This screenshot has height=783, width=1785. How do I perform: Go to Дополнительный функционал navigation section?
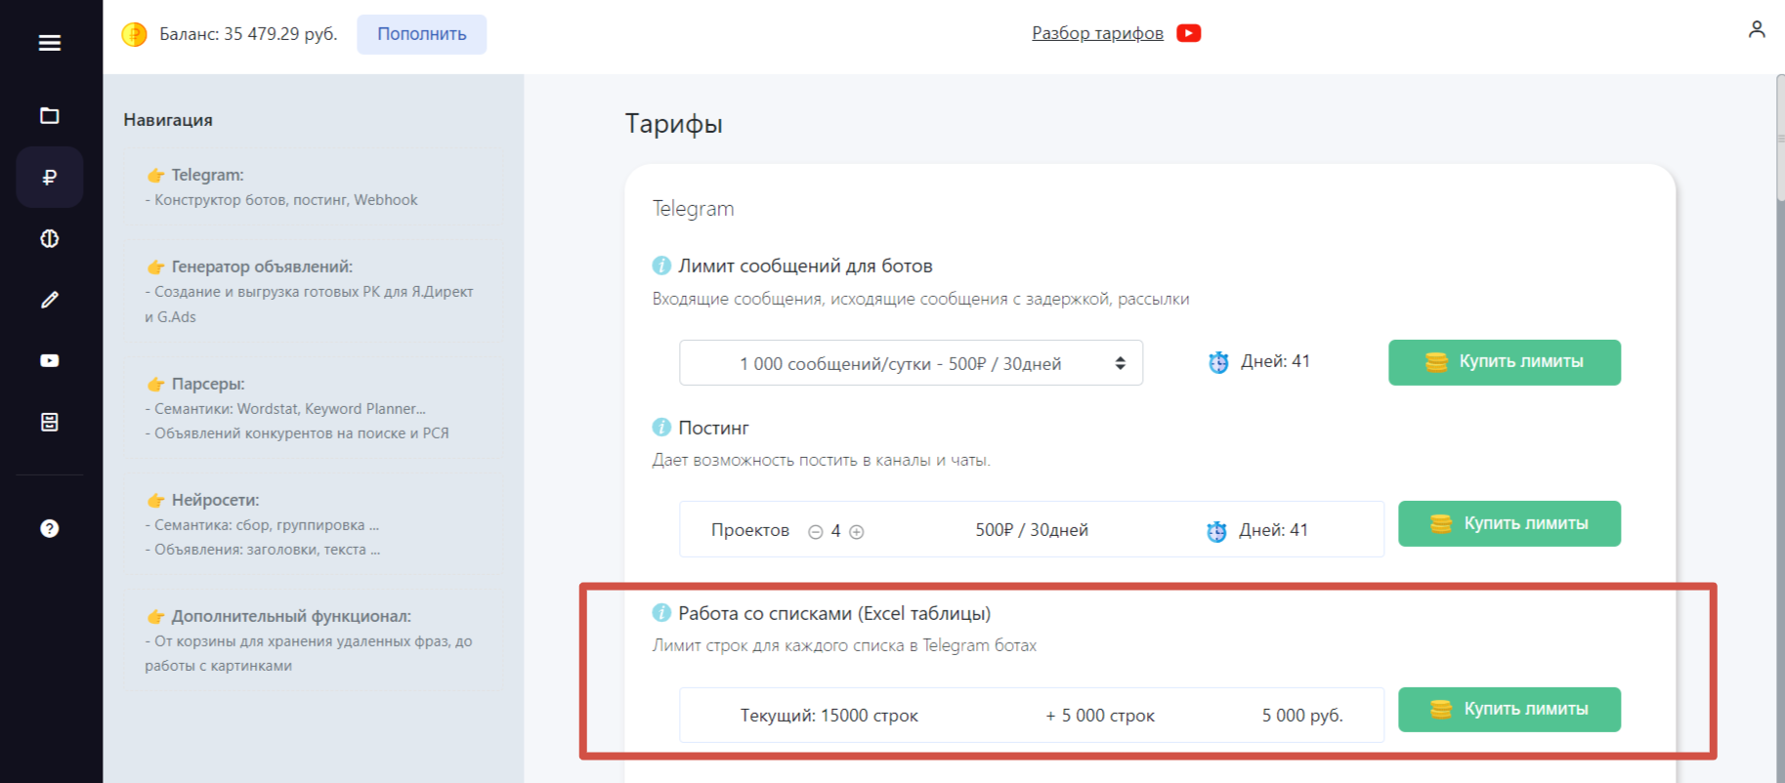point(314,640)
